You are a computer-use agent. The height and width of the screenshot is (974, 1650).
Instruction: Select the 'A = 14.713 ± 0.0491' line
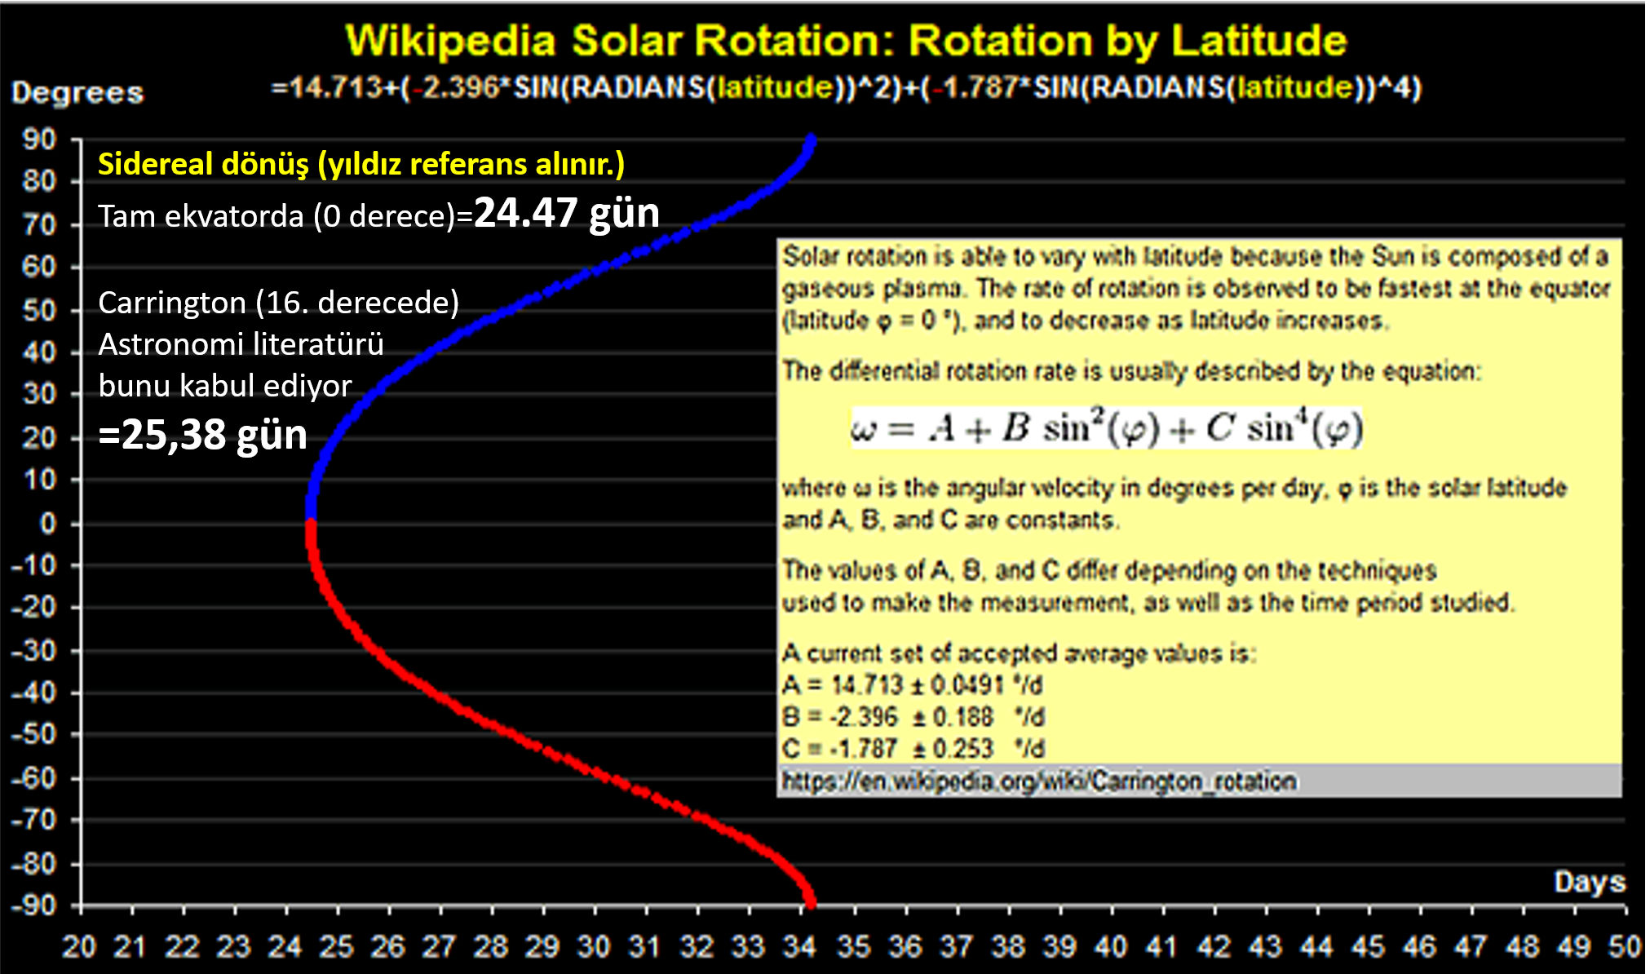913,685
